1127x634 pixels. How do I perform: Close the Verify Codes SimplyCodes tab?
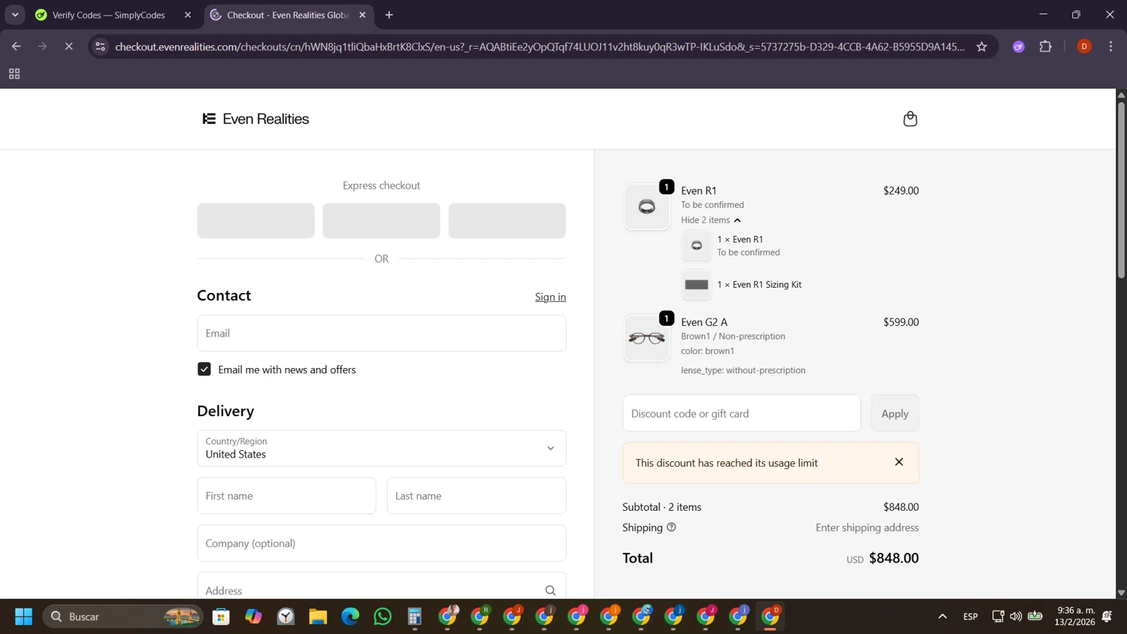pos(188,14)
